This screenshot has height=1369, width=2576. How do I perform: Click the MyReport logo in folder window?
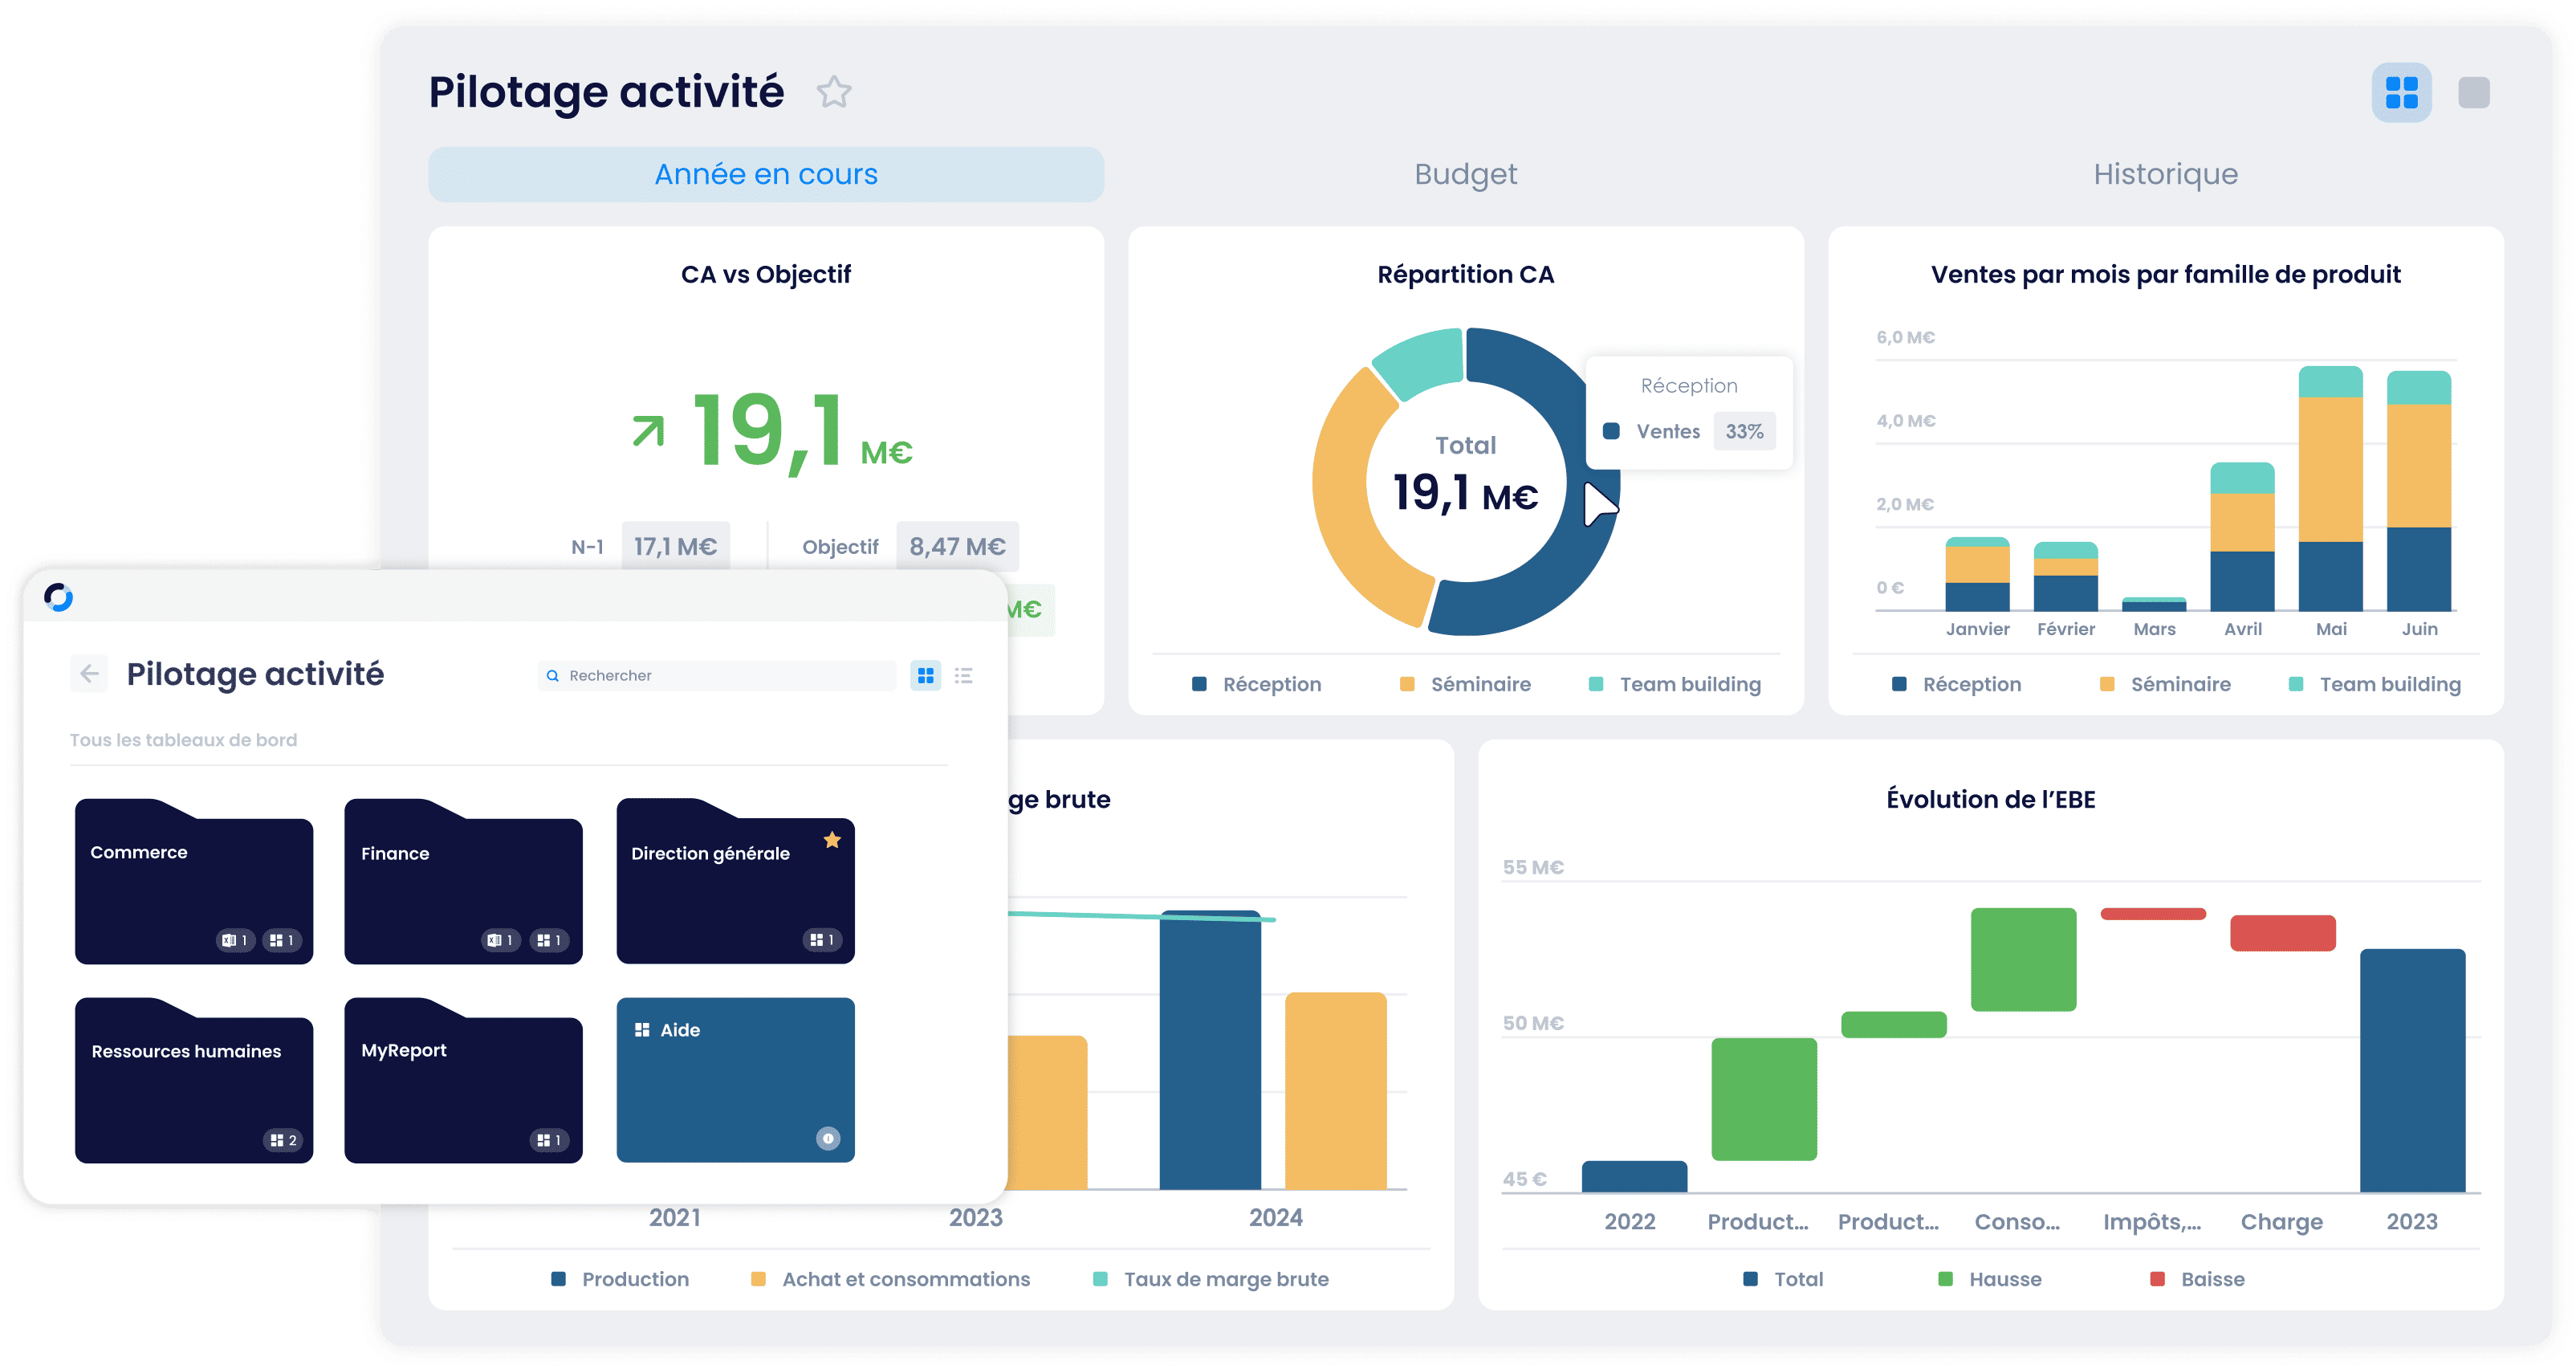pyautogui.click(x=59, y=597)
